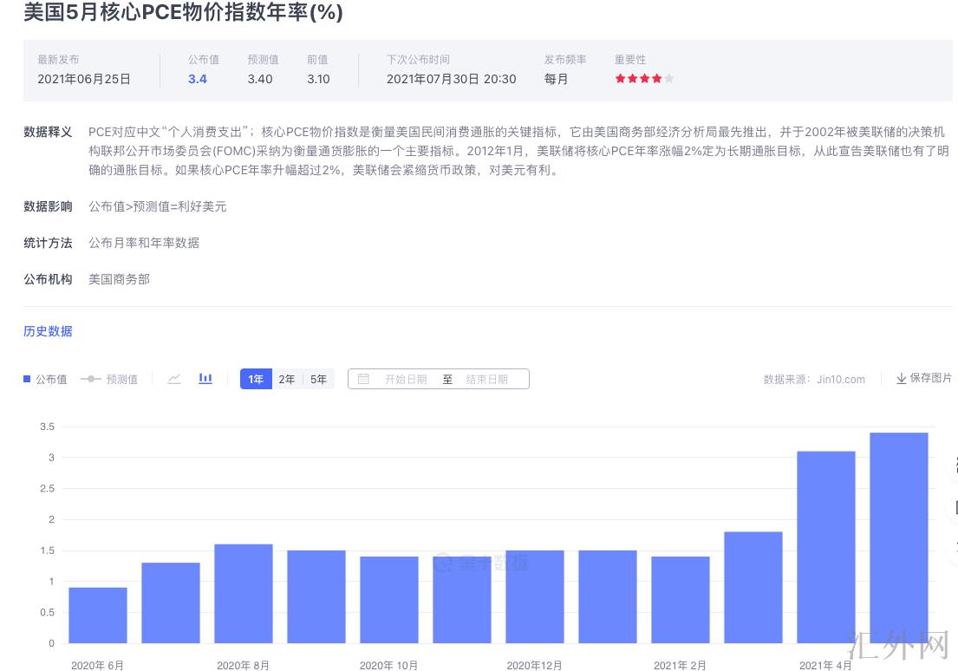
Task: Select the 5年 time range
Action: 318,379
